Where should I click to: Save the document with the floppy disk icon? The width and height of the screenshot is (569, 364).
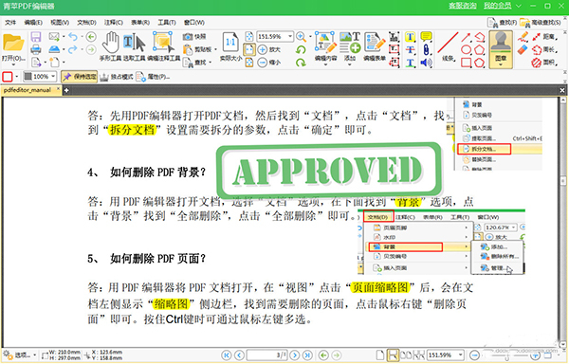36,37
